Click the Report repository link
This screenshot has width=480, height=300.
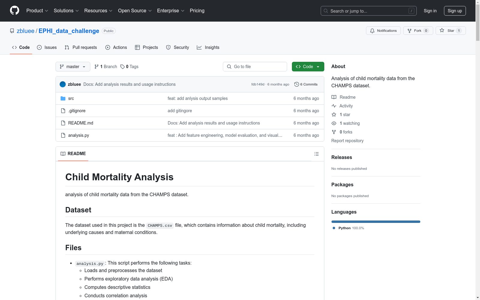347,141
